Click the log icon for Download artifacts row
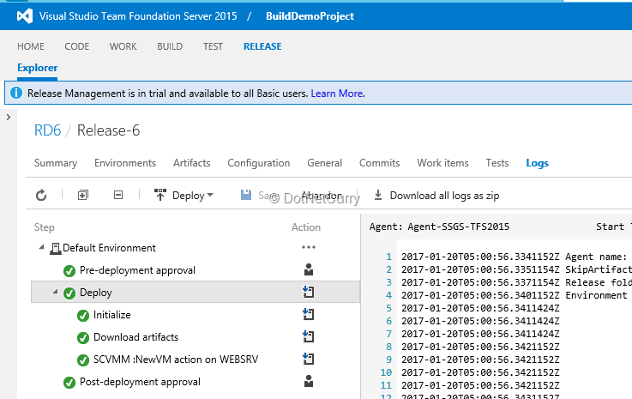 (x=309, y=336)
